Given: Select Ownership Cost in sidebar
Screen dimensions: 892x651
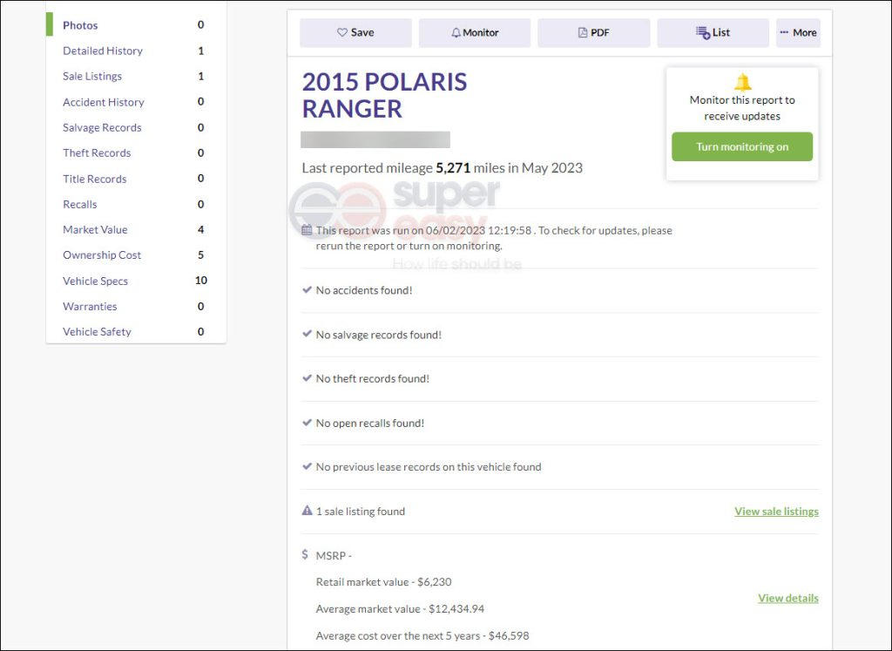Looking at the screenshot, I should 102,255.
